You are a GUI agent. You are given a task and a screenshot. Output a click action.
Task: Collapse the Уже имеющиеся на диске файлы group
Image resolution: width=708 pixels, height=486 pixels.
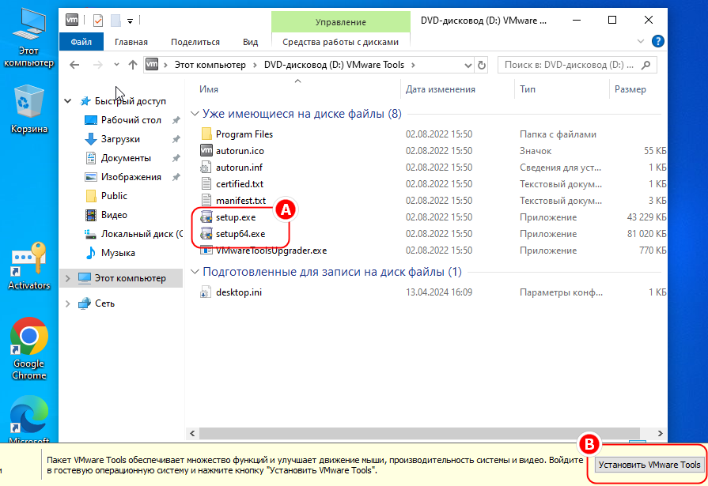click(x=195, y=114)
